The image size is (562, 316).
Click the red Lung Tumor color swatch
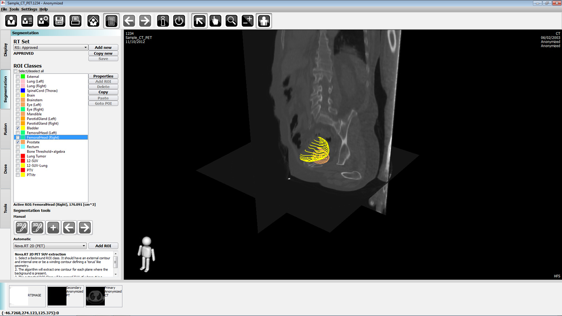pos(23,156)
